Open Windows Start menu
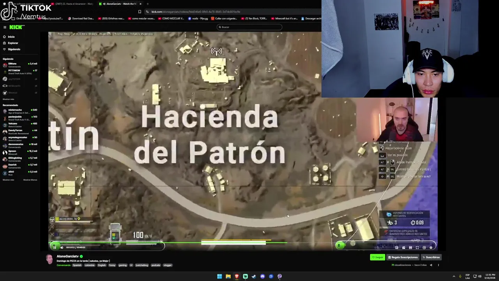Screen dimensions: 499x281 pos(219,276)
